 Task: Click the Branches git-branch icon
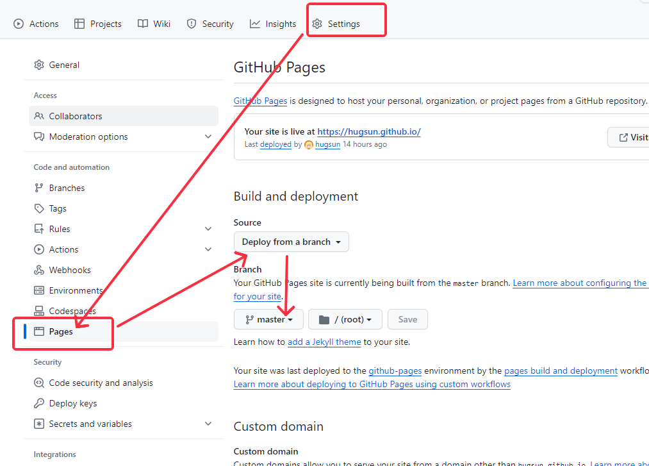(39, 188)
